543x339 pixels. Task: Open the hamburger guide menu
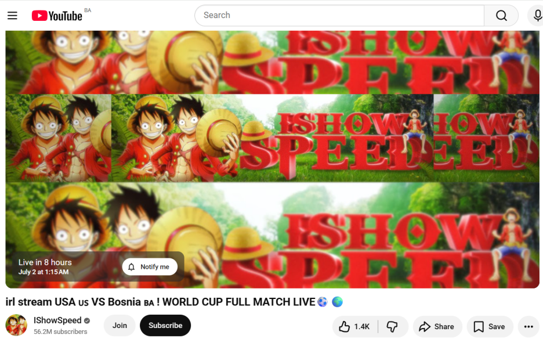point(12,16)
